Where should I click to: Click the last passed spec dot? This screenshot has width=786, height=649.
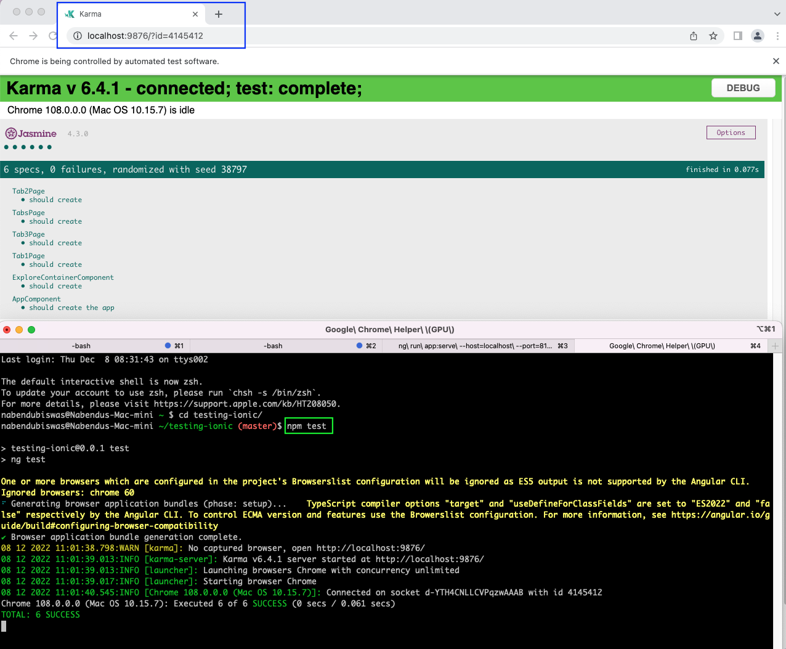pyautogui.click(x=49, y=147)
